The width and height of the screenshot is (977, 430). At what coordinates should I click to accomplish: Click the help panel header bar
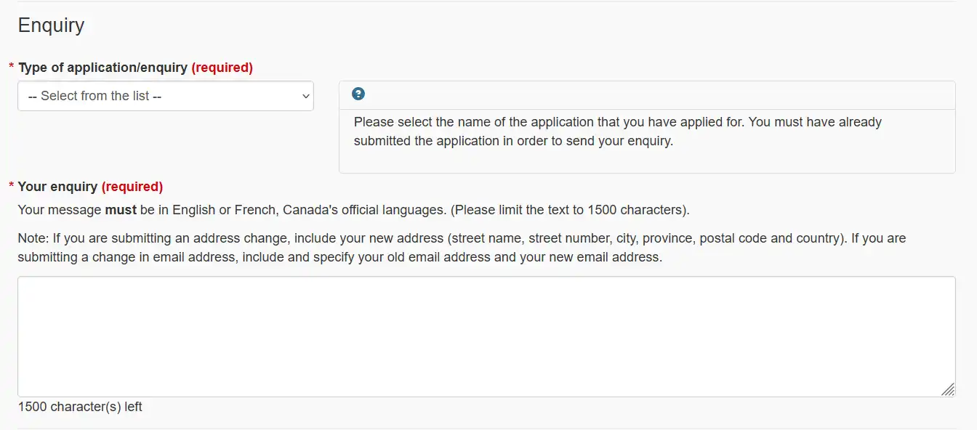tap(647, 95)
